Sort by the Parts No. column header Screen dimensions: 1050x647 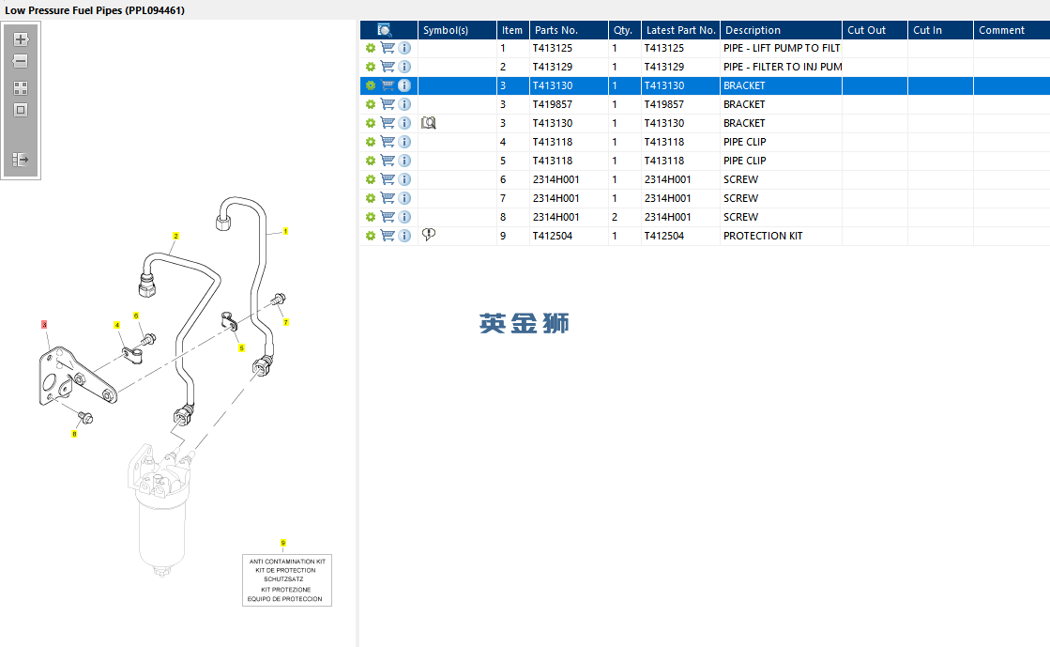click(569, 30)
